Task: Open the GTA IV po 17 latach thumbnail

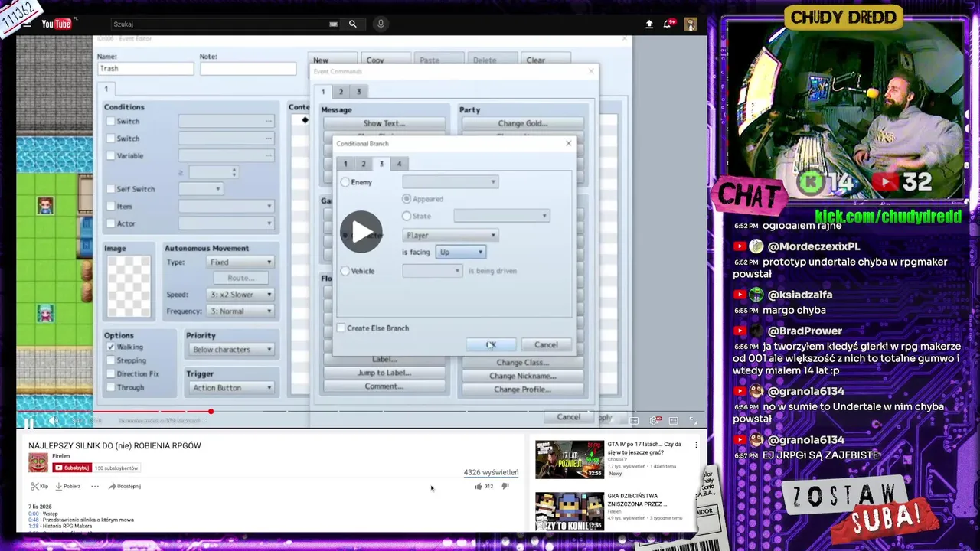Action: (x=570, y=459)
